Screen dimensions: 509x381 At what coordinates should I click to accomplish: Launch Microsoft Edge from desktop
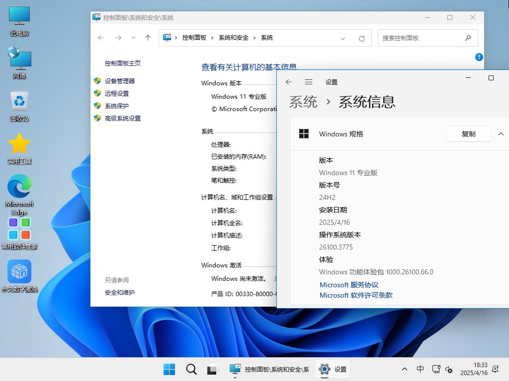[19, 194]
